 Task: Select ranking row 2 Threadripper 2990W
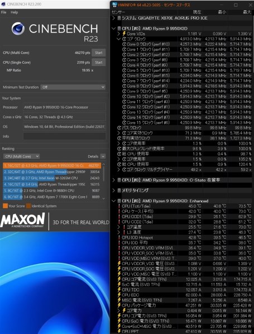click(x=52, y=171)
